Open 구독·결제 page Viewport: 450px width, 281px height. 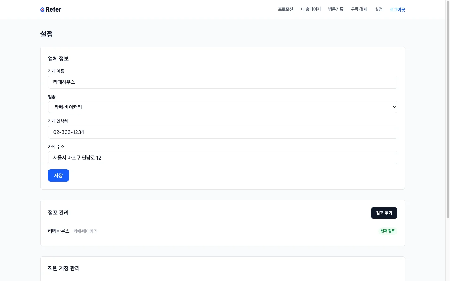coord(359,9)
